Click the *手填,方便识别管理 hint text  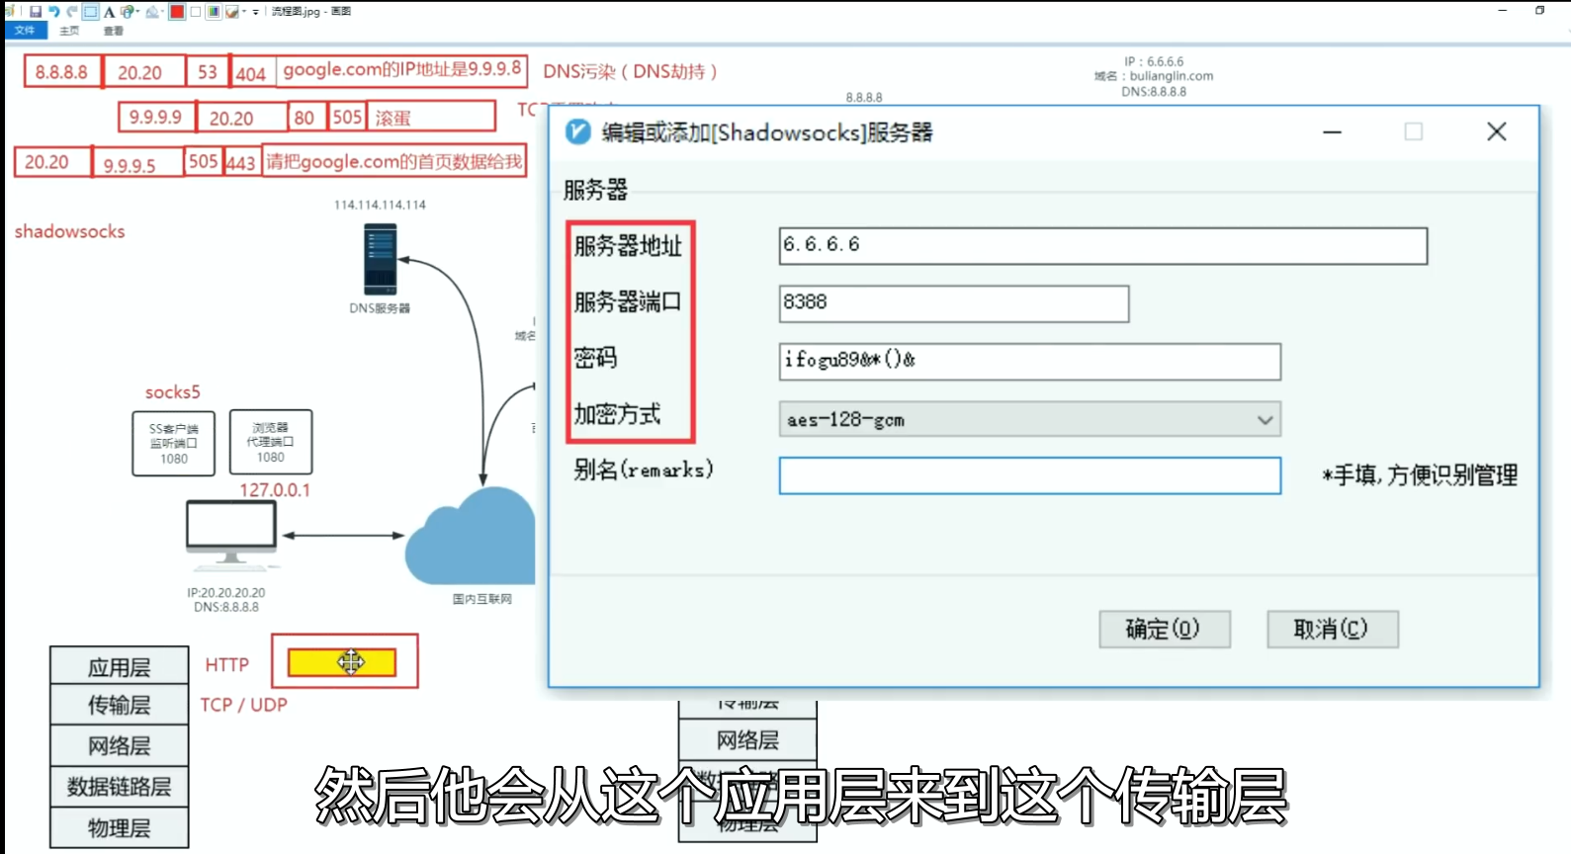coord(1420,475)
